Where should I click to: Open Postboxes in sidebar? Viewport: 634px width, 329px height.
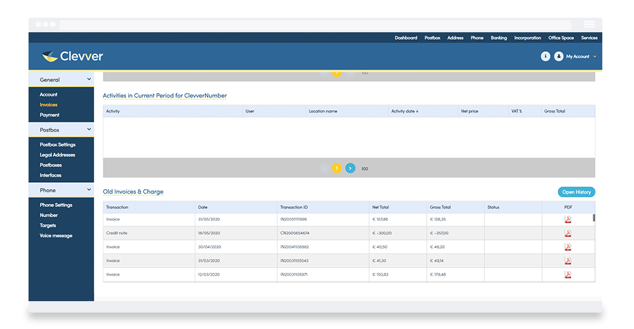(51, 165)
